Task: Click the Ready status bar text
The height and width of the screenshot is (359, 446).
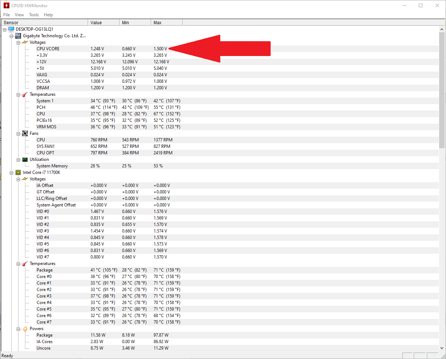Action: point(7,356)
